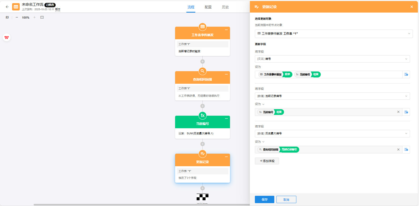Viewport: 419px width, 206px height.
Task: Click the 添加字段 button
Action: [x=267, y=161]
